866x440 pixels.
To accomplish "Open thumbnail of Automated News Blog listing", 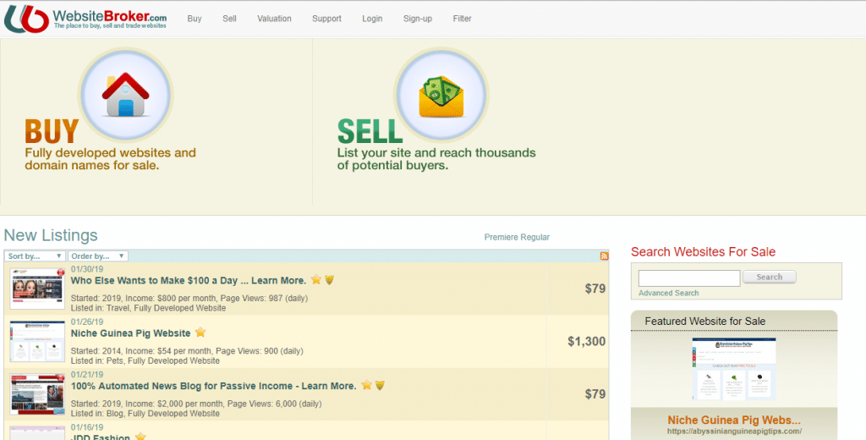I will [x=37, y=394].
